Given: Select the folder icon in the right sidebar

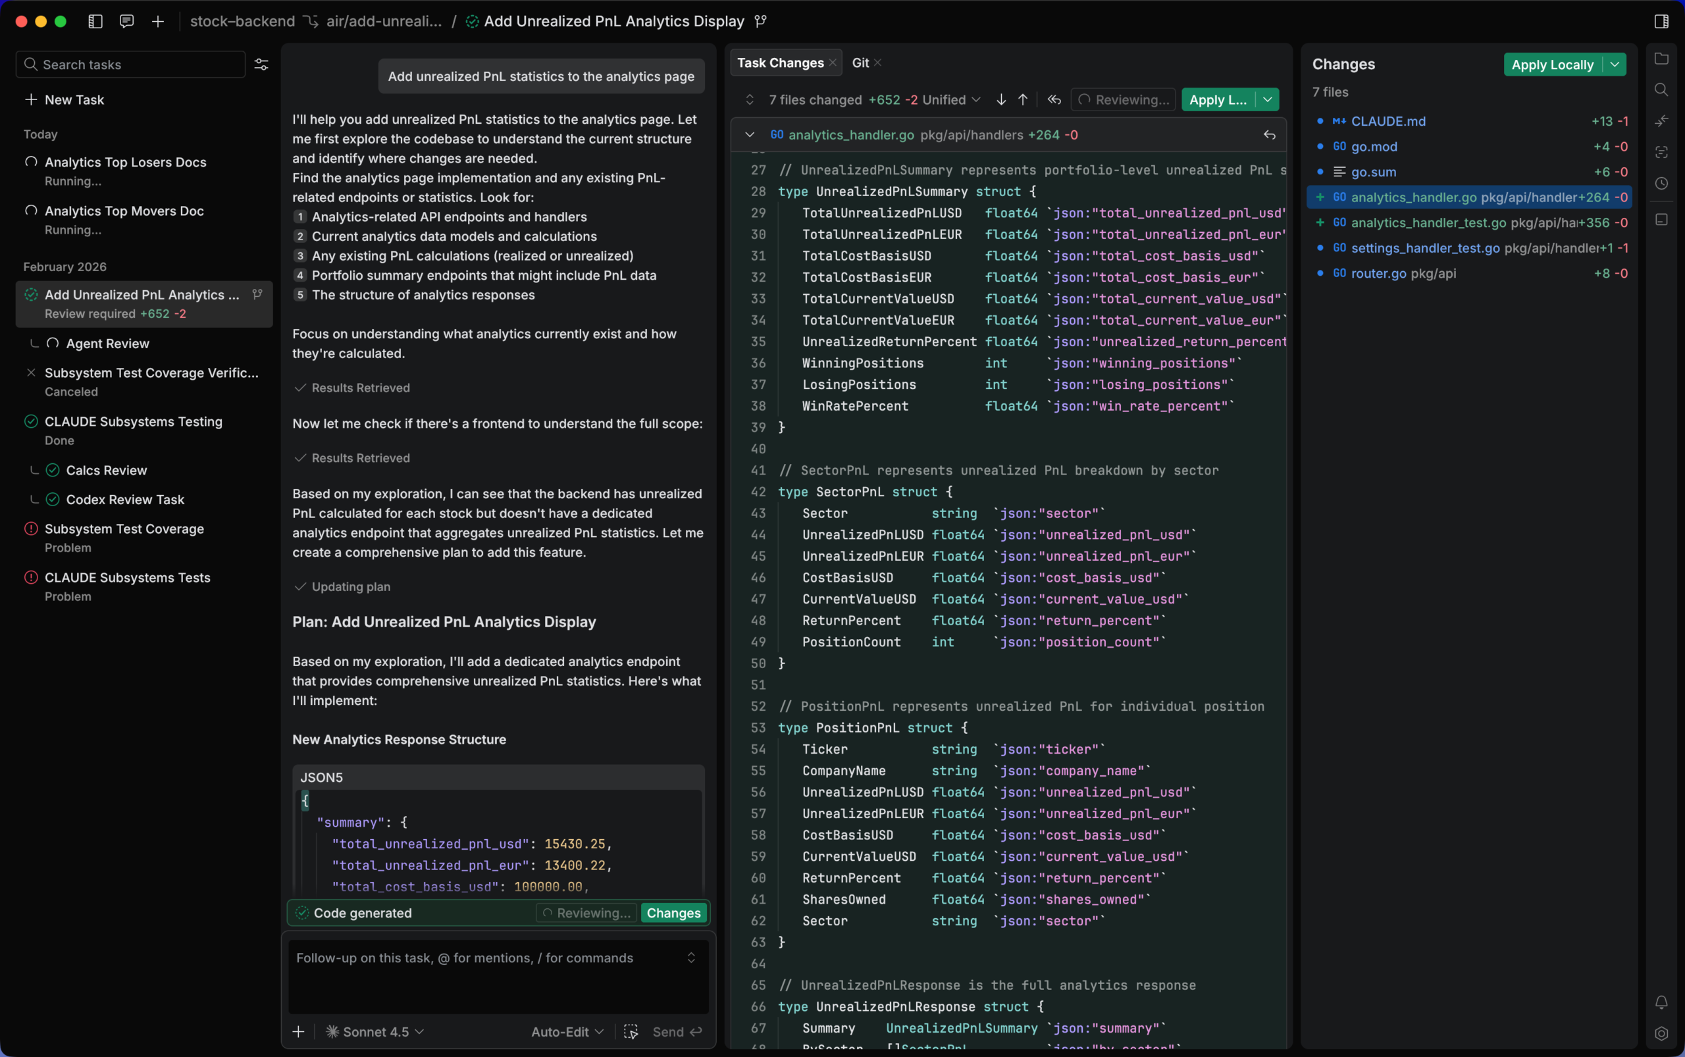Looking at the screenshot, I should pos(1661,59).
